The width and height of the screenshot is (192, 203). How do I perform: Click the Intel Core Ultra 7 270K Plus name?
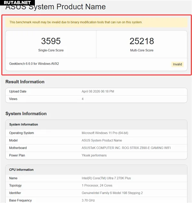click(106, 178)
